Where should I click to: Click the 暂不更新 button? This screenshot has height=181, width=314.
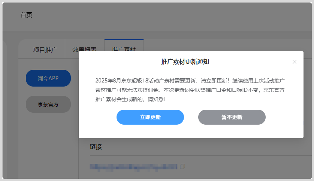click(x=232, y=117)
